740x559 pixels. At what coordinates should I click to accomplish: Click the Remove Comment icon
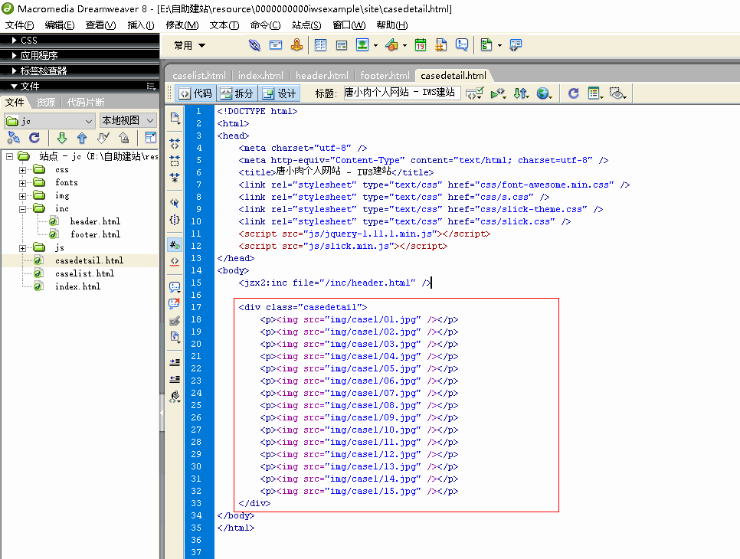click(175, 304)
